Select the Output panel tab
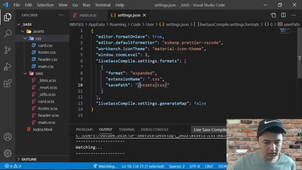 (x=106, y=129)
